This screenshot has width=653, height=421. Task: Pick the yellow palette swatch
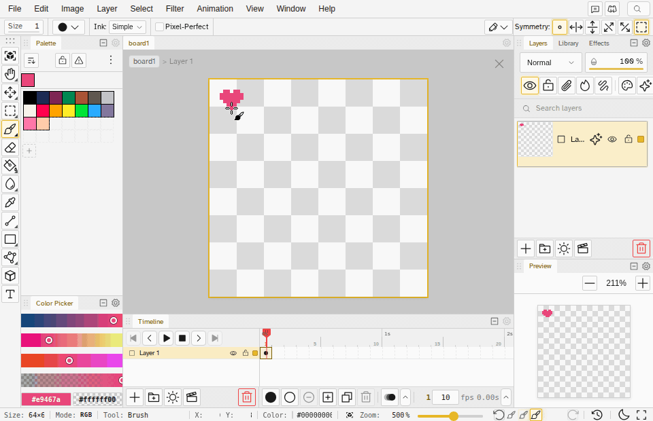[68, 111]
